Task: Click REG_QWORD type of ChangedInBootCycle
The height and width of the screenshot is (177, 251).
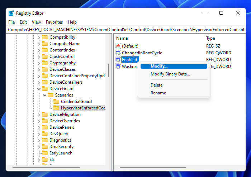Action: pos(218,53)
